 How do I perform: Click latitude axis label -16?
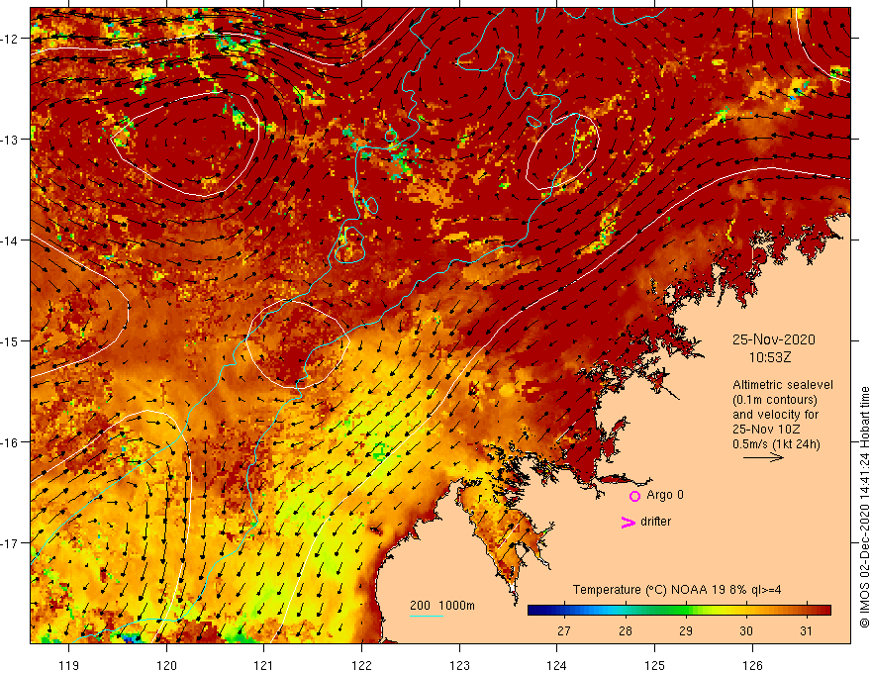pyautogui.click(x=10, y=442)
